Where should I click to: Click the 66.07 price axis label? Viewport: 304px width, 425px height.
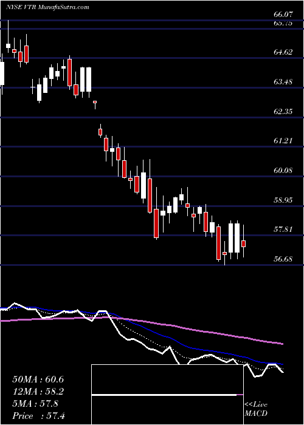283,15
